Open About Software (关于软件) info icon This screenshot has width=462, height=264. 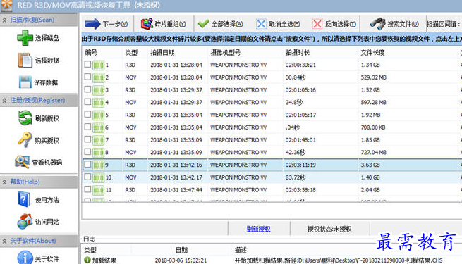pos(25,258)
